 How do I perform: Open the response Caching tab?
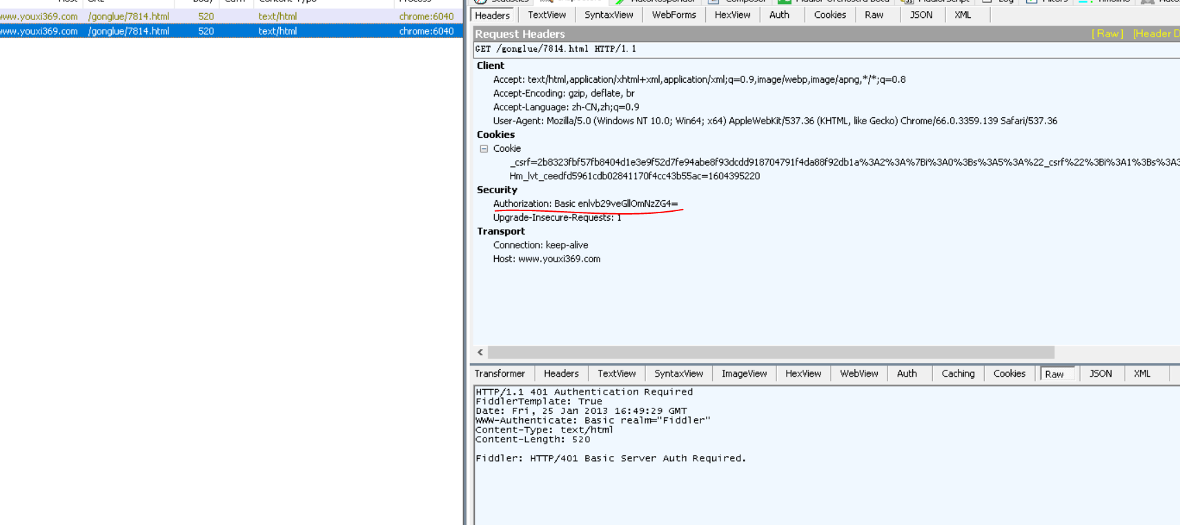tap(958, 374)
